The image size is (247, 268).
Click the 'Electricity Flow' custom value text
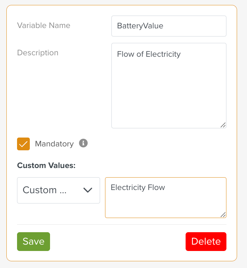click(138, 188)
